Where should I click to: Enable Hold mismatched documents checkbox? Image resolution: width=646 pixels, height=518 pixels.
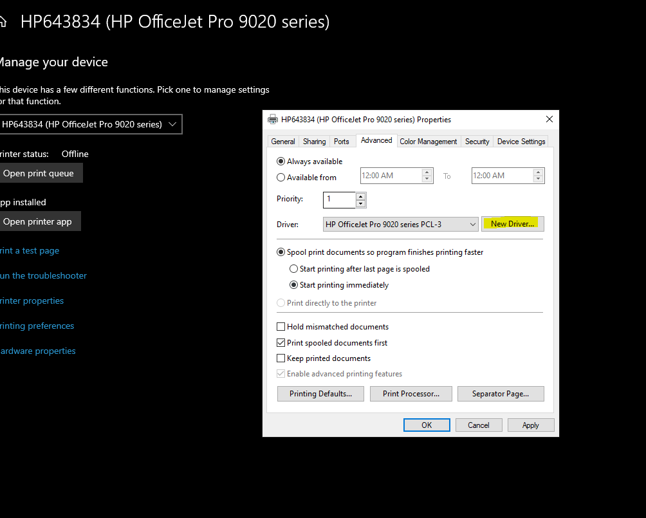pos(281,327)
